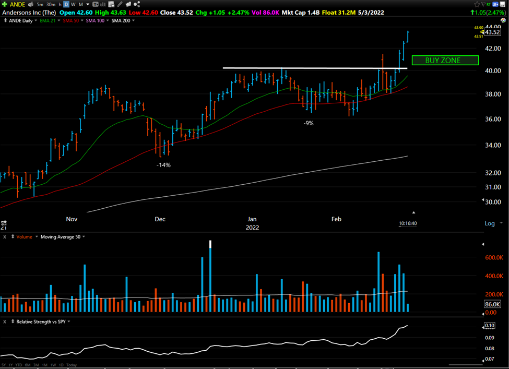Select the 5Y range at bottom
The image size is (509, 369).
pyautogui.click(x=4, y=365)
